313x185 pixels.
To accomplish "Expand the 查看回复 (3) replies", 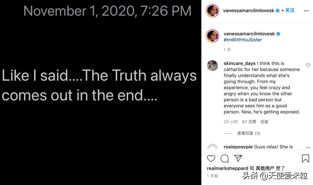I will point(249,133).
